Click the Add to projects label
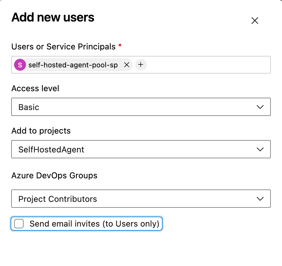Image resolution: width=282 pixels, height=266 pixels. 41,131
